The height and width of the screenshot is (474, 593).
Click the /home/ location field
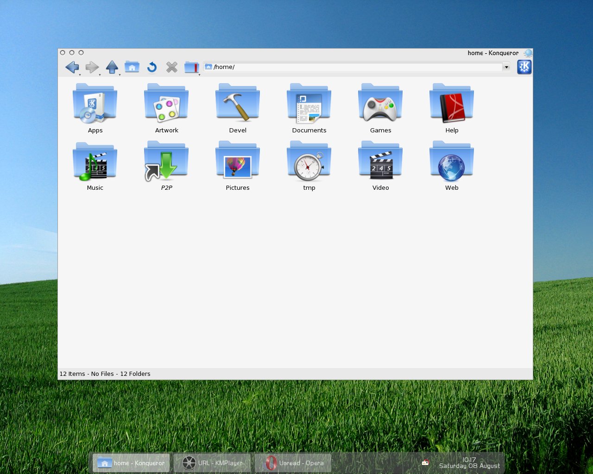353,67
